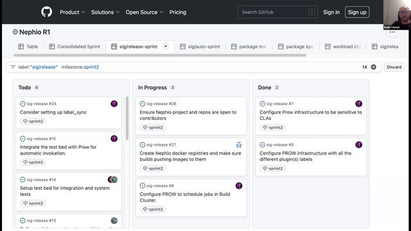This screenshot has width=411, height=231.
Task: Click the Todo column item count badge
Action: [37, 87]
